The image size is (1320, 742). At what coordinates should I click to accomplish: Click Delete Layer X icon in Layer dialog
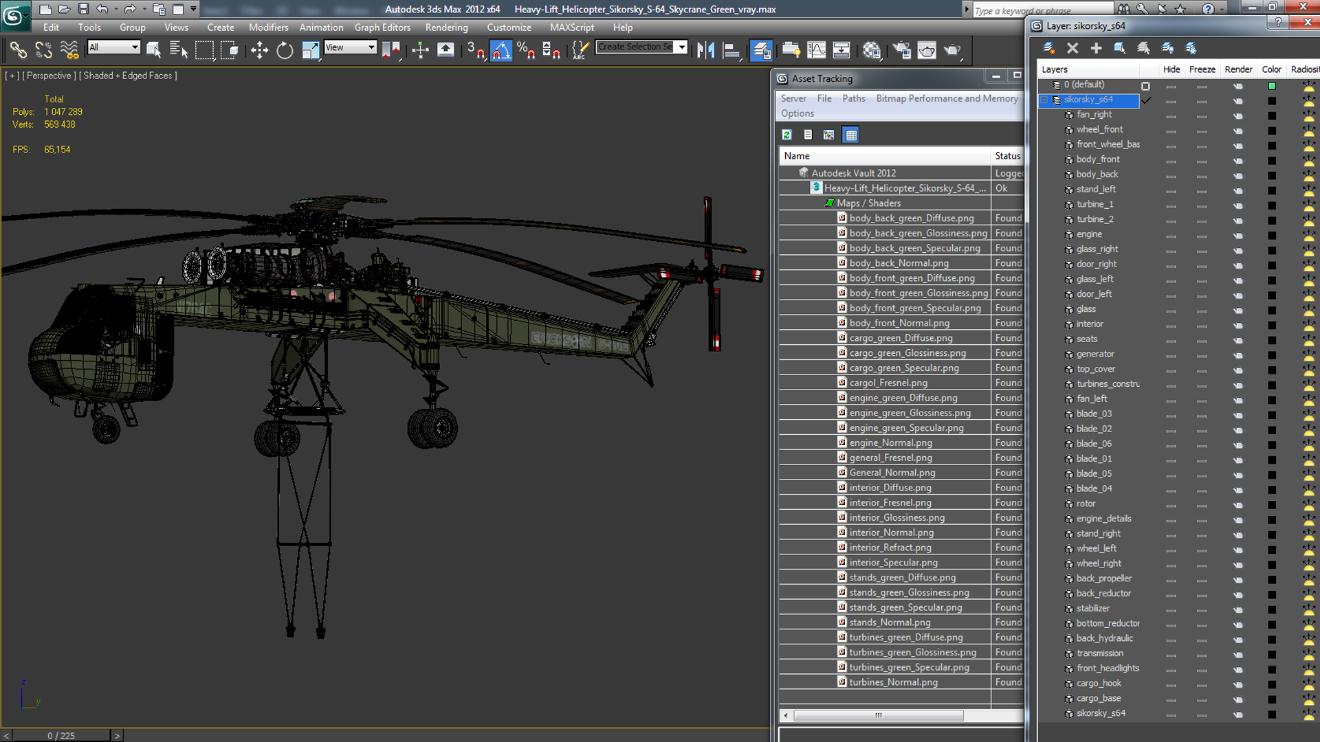pos(1072,47)
